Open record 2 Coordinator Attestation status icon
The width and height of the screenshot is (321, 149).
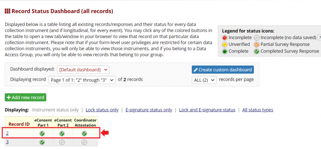click(x=84, y=134)
